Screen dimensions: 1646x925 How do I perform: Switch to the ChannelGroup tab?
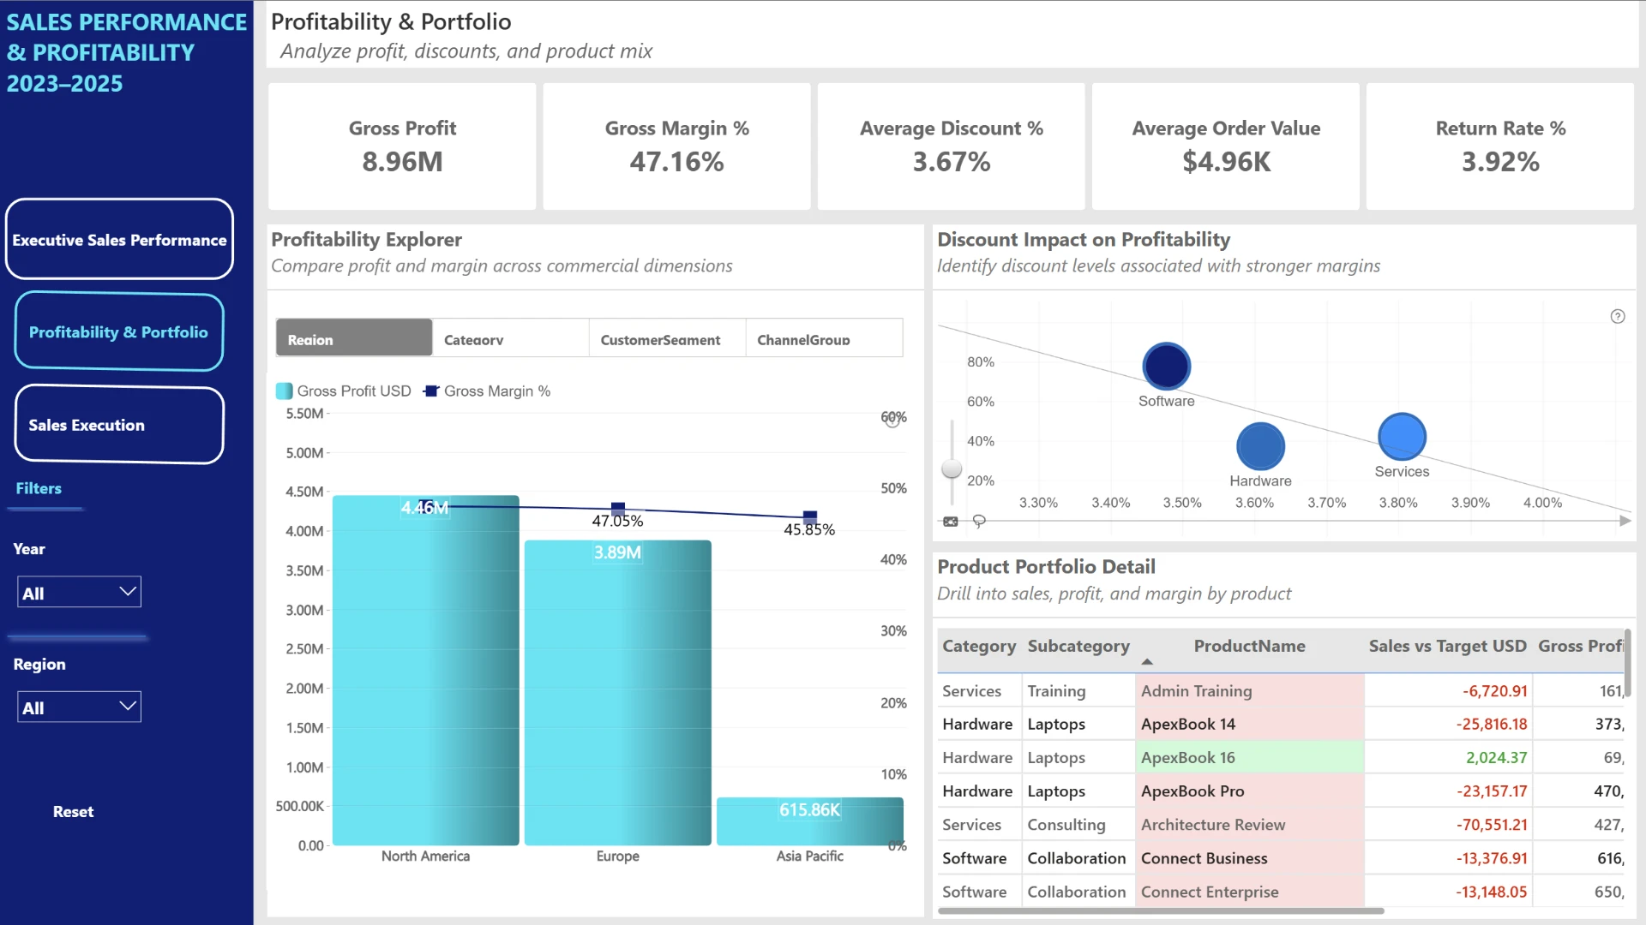[x=825, y=338]
